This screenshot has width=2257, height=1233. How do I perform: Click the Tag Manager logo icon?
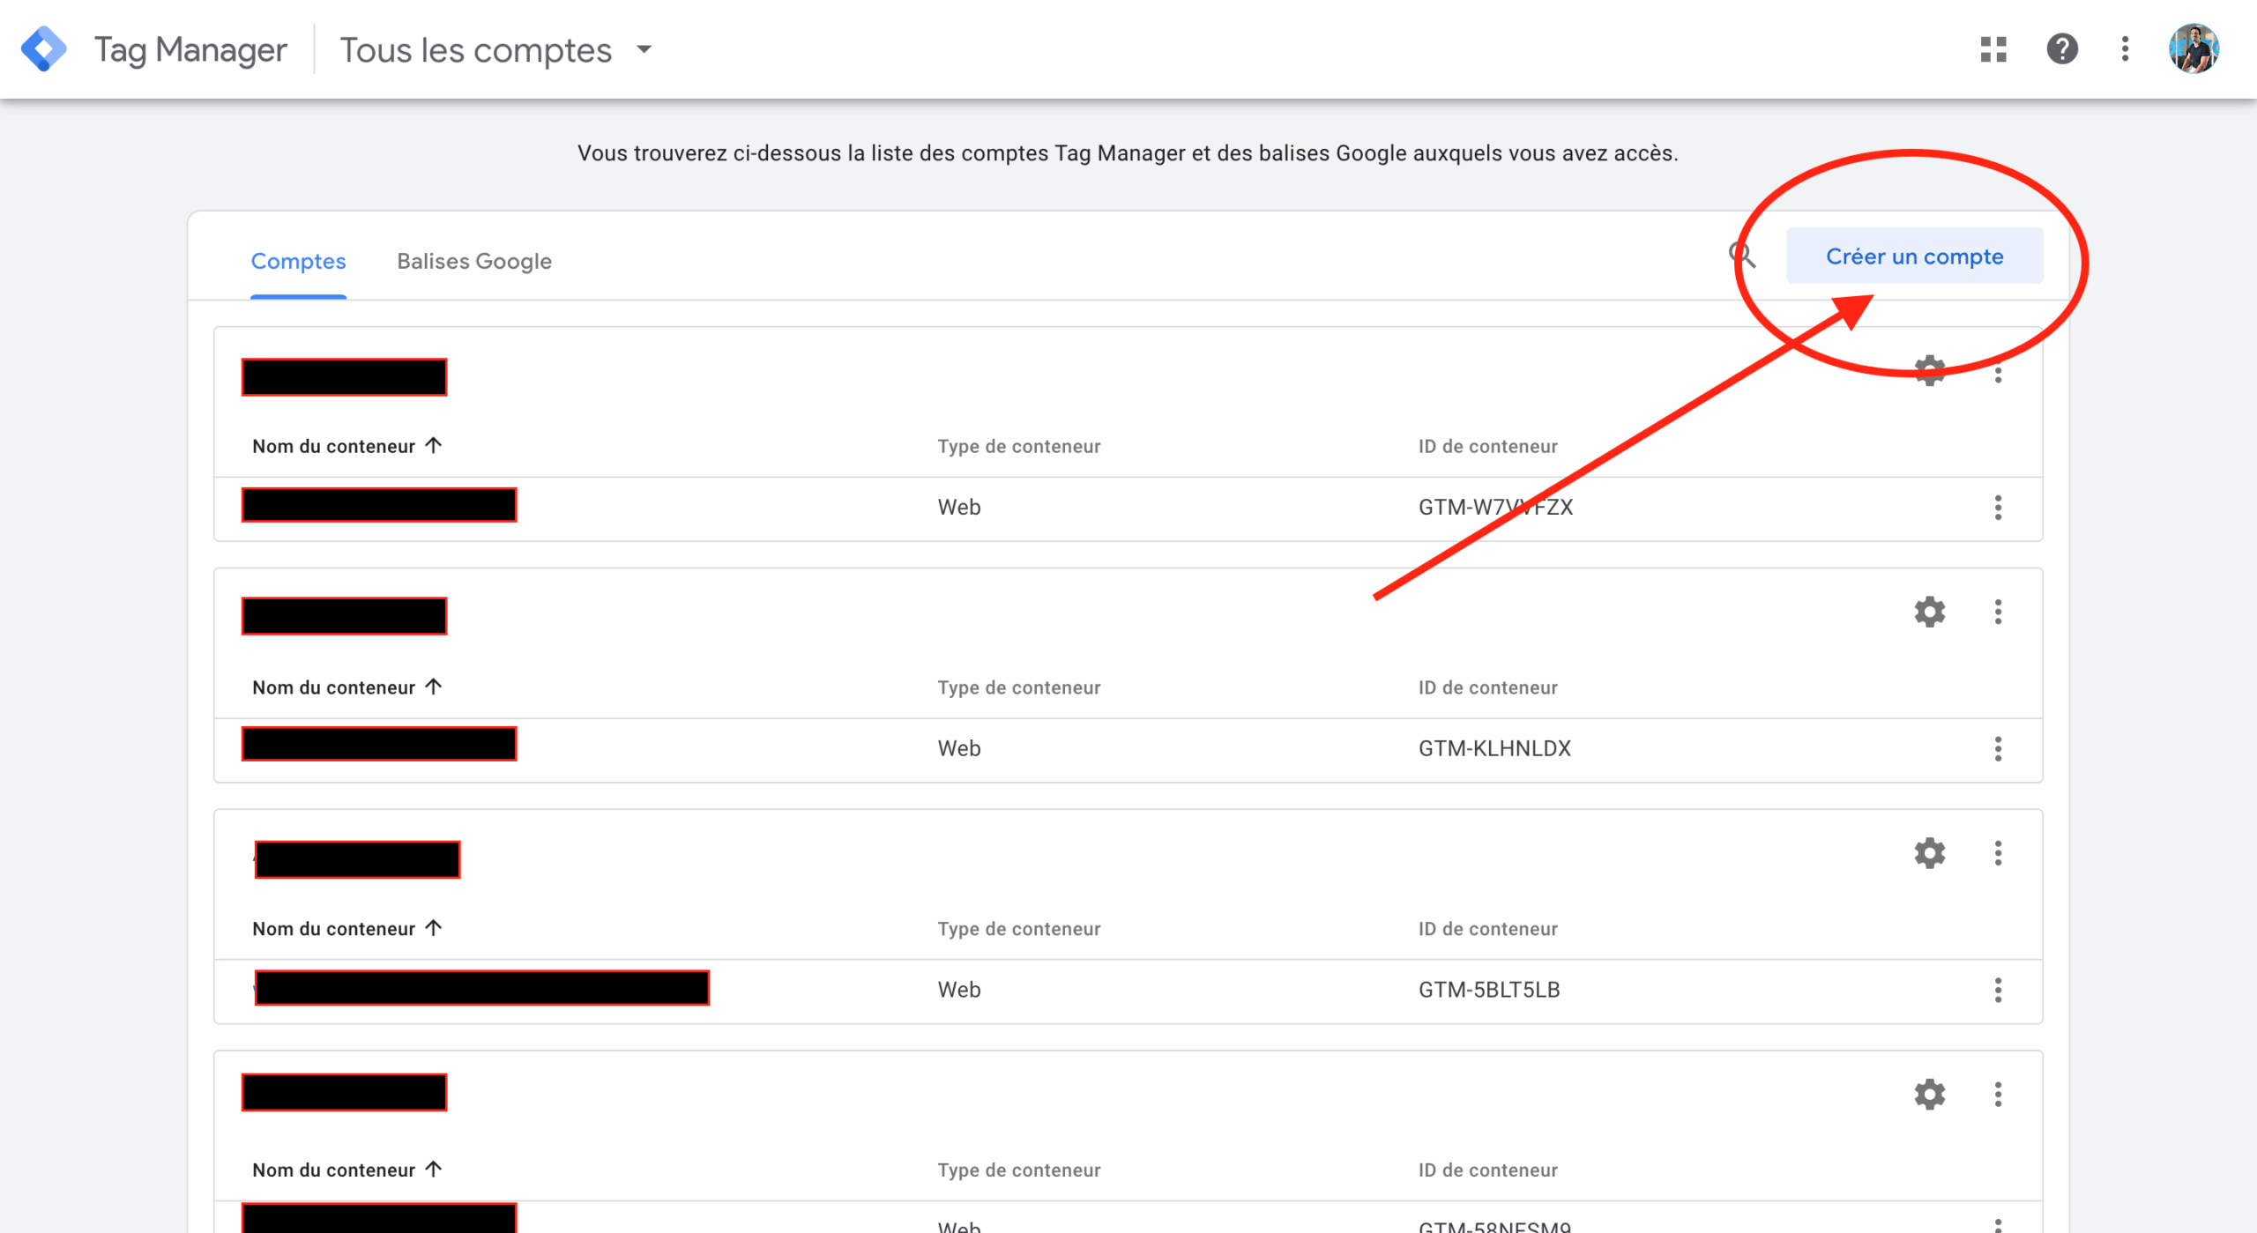[x=43, y=48]
